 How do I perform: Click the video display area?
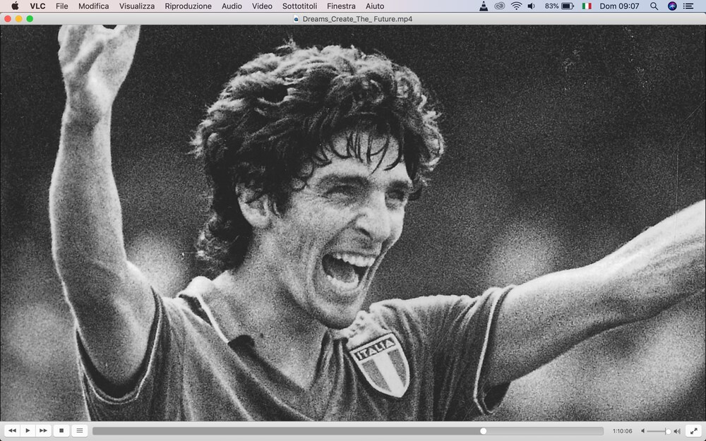(353, 223)
